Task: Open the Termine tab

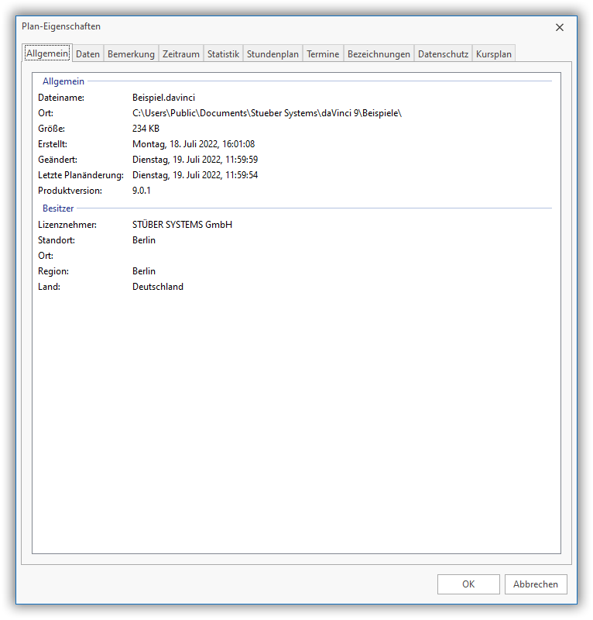Action: (323, 54)
